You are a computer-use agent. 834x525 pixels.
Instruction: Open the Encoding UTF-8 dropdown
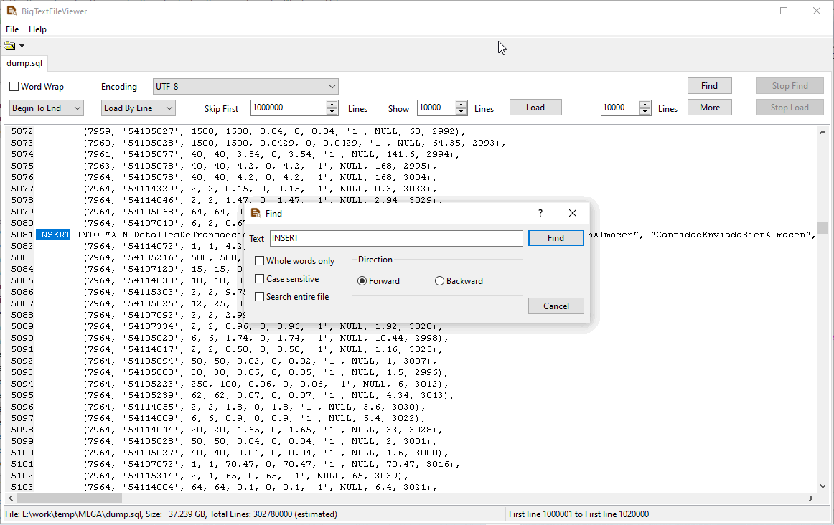click(x=245, y=86)
